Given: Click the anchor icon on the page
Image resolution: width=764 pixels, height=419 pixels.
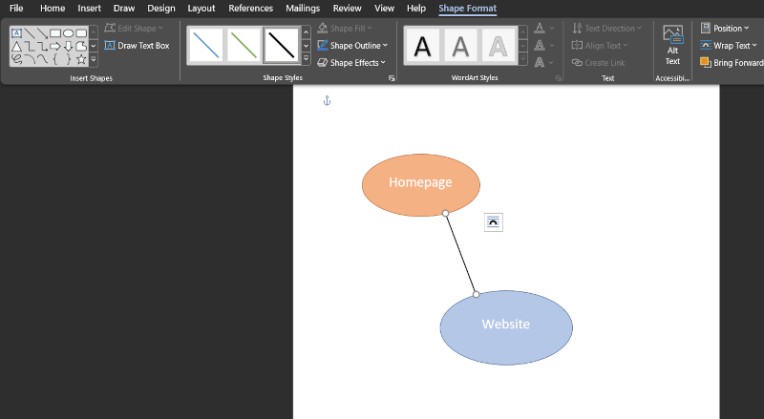Looking at the screenshot, I should tap(327, 101).
